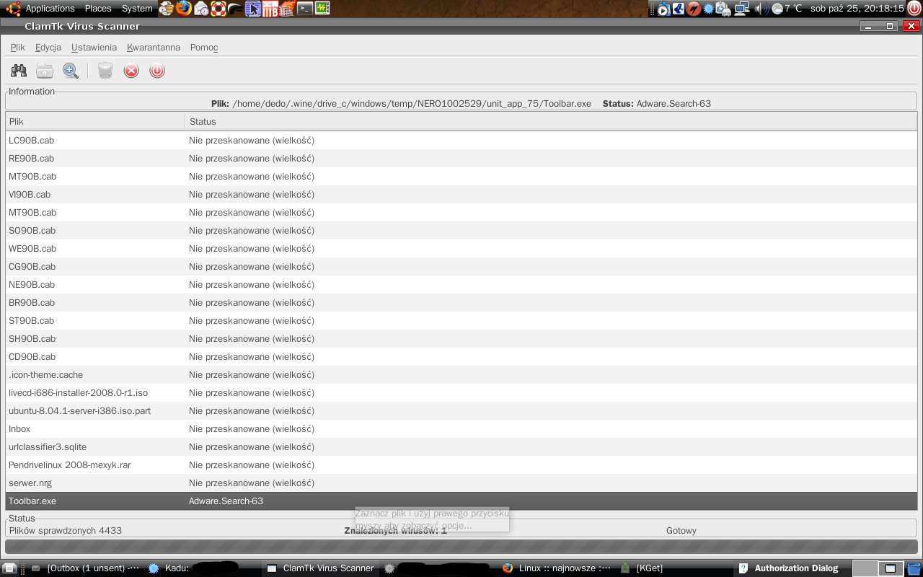Open the Plik menu
Screen dimensions: 923x577
pyautogui.click(x=18, y=48)
